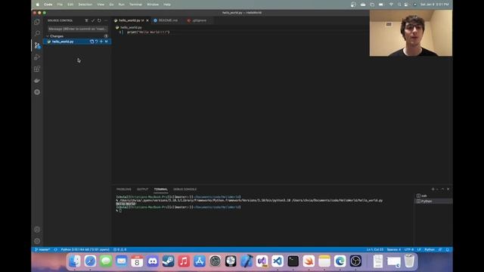The height and width of the screenshot is (272, 484).
Task: Change LF end of line sequence
Action: pyautogui.click(x=419, y=249)
